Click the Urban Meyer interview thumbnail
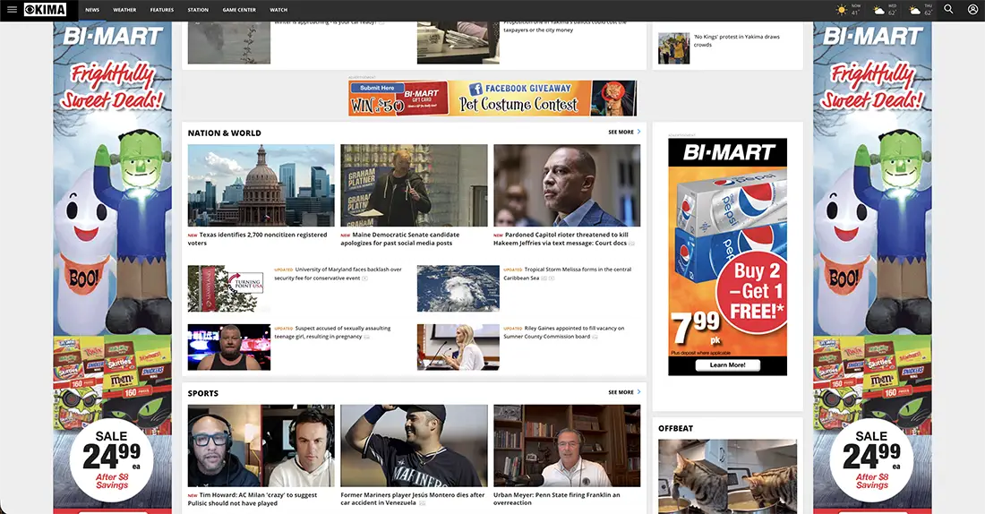The height and width of the screenshot is (514, 985). pyautogui.click(x=567, y=446)
